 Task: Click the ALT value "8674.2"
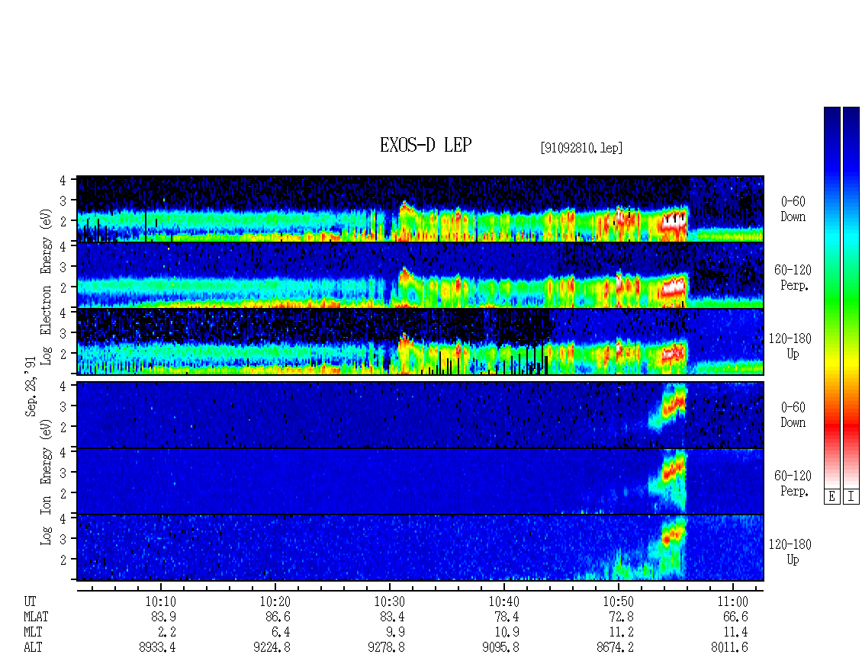pos(615,648)
